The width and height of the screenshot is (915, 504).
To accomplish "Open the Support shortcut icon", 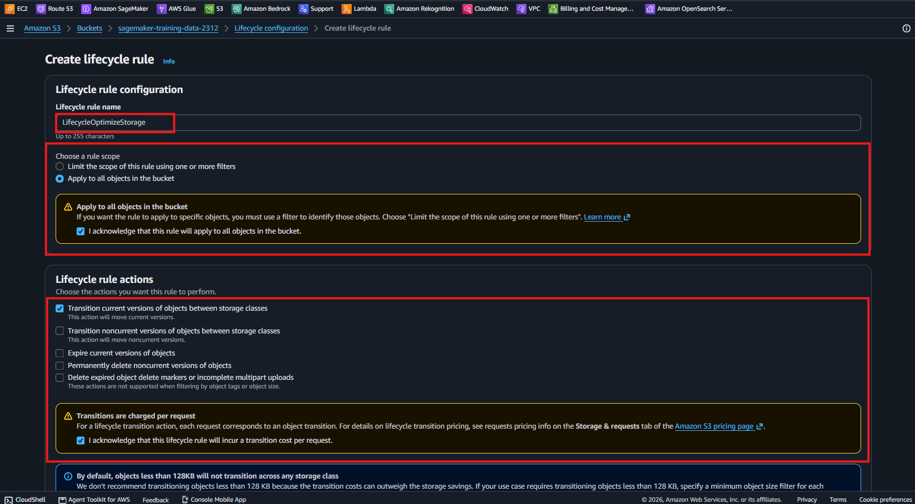I will pyautogui.click(x=303, y=9).
